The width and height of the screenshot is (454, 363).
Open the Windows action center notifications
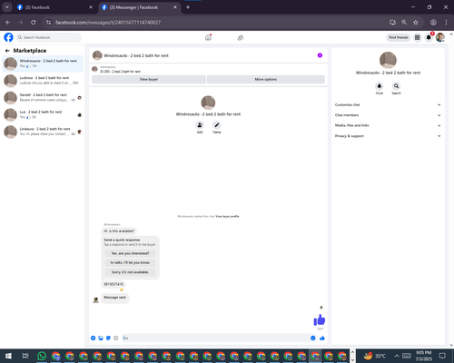click(442, 356)
